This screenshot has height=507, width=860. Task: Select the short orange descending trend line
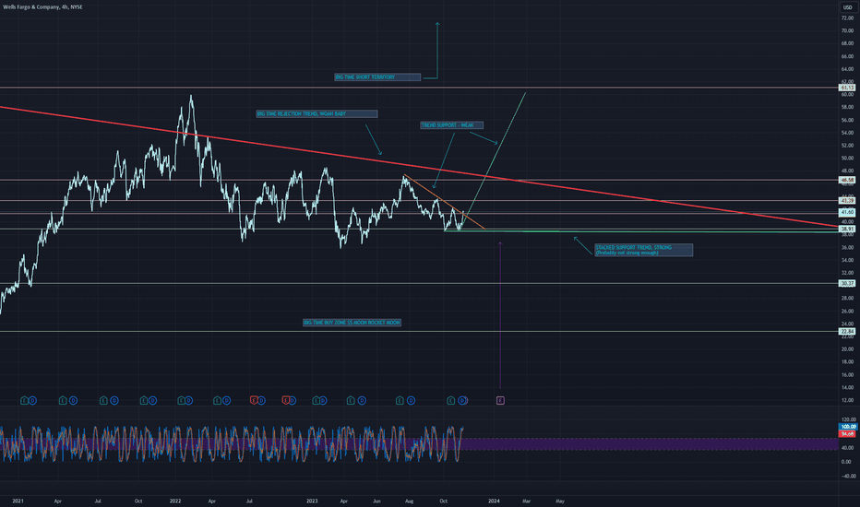(444, 202)
